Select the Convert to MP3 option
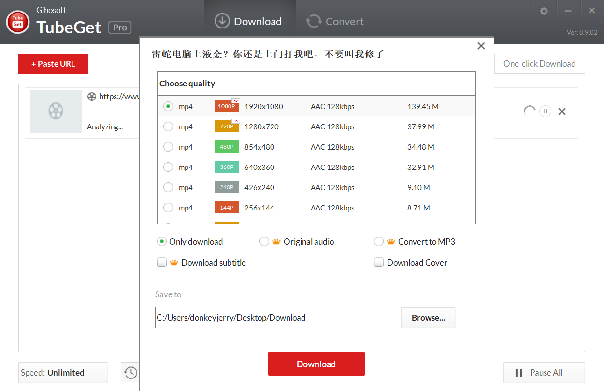 [x=379, y=241]
